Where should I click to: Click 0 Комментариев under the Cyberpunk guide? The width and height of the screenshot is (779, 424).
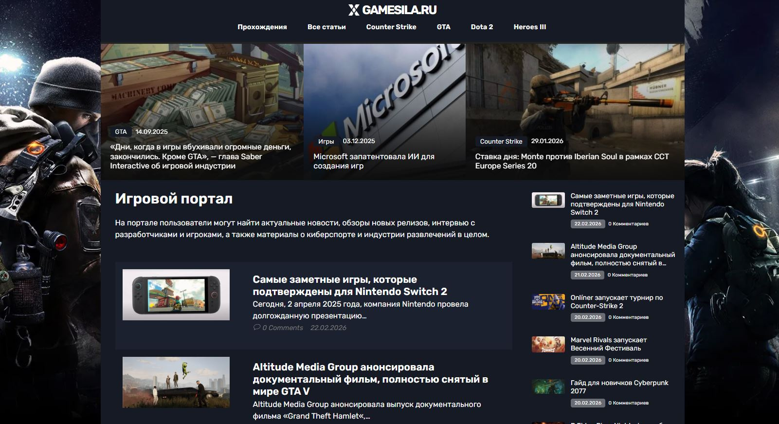pyautogui.click(x=628, y=403)
